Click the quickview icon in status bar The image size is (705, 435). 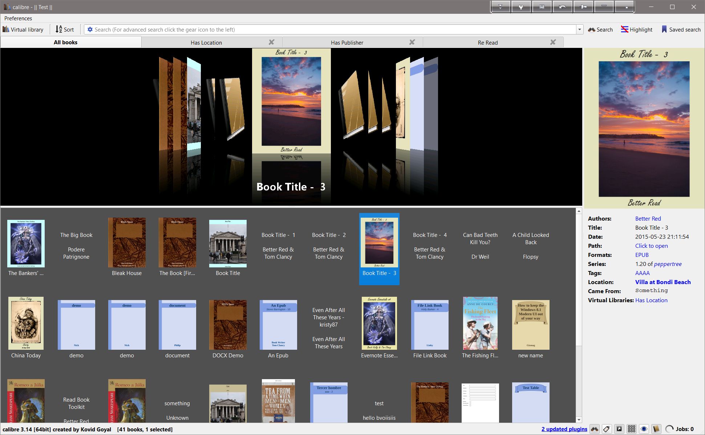[x=619, y=429]
